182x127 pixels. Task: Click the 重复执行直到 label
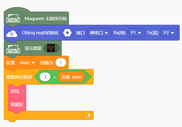click(19, 77)
